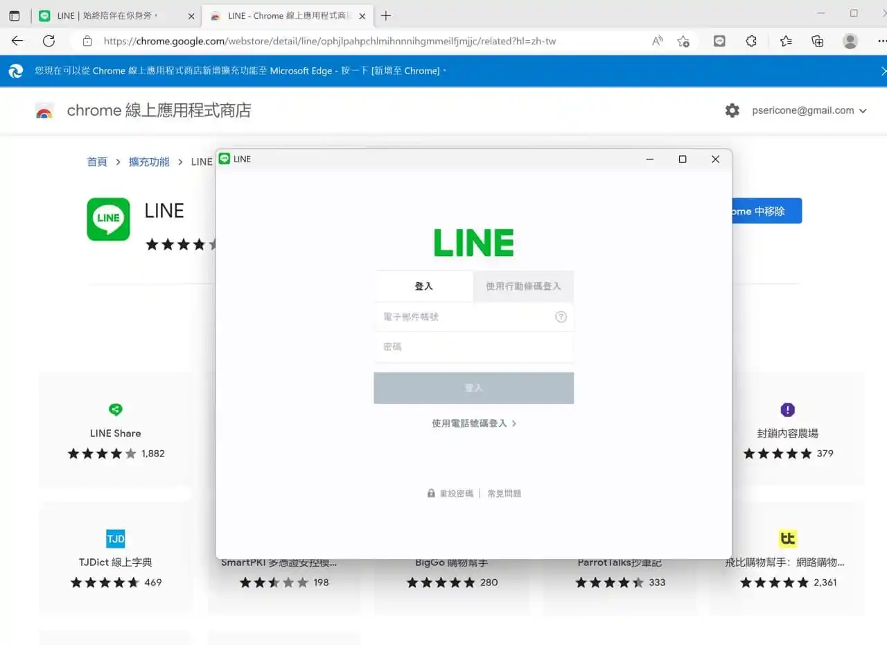Click the 469 rating count of TJDict
This screenshot has height=645, width=887.
point(153,583)
